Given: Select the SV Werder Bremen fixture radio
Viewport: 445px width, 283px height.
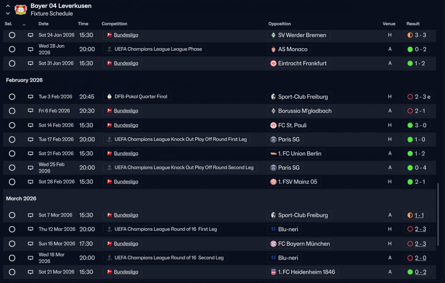Looking at the screenshot, I should (12, 35).
